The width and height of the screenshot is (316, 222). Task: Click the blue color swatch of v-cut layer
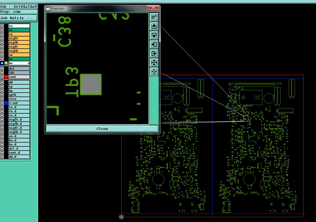click(x=6, y=103)
